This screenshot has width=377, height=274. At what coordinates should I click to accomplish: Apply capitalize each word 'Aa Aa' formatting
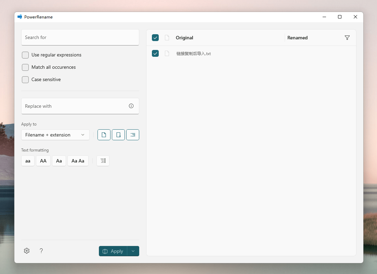click(78, 161)
